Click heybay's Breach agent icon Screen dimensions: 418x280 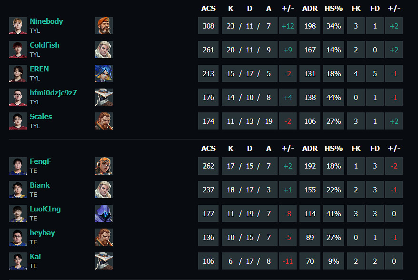[104, 237]
